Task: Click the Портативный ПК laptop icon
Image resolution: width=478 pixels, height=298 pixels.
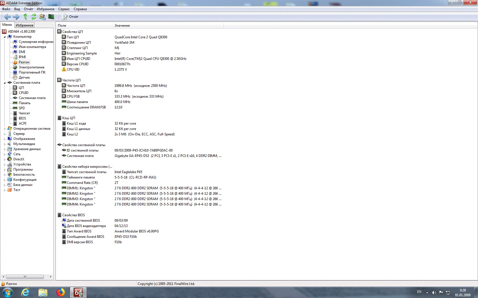Action: (15, 72)
